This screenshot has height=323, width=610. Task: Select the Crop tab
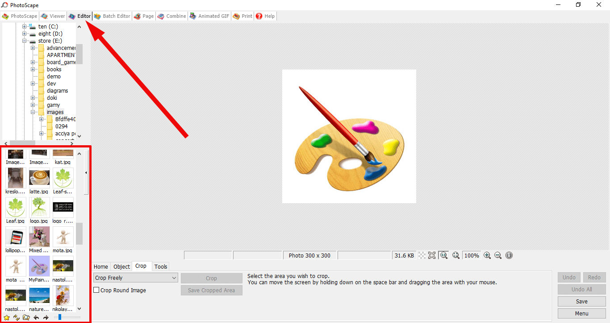pyautogui.click(x=141, y=266)
